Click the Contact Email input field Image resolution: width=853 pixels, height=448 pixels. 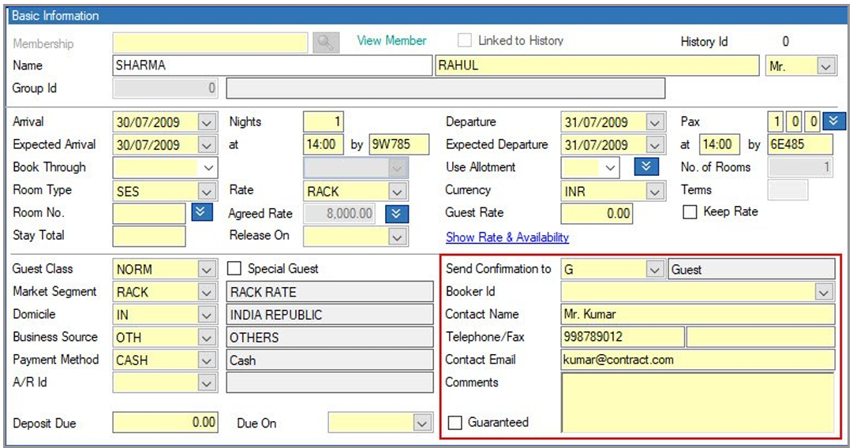(x=697, y=360)
